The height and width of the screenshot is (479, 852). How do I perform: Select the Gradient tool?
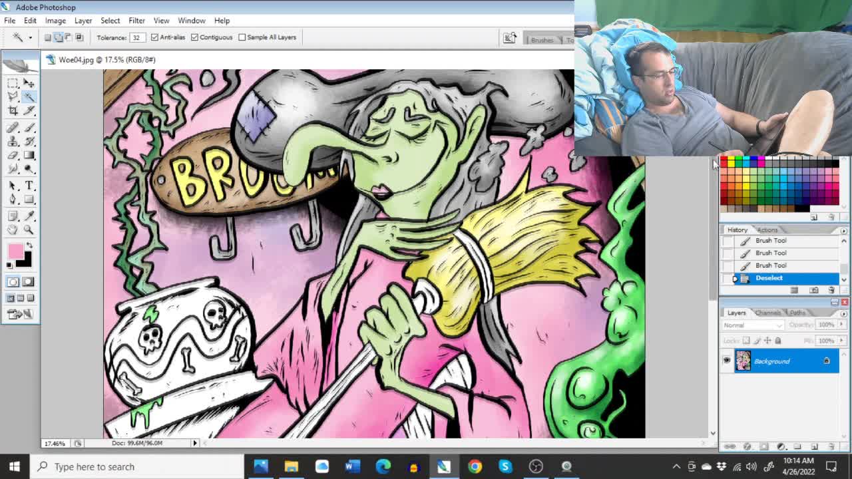coord(29,156)
